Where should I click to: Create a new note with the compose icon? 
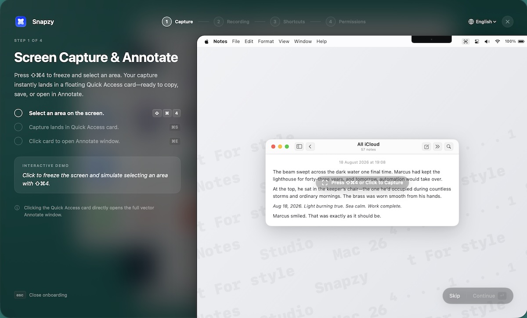pos(426,146)
